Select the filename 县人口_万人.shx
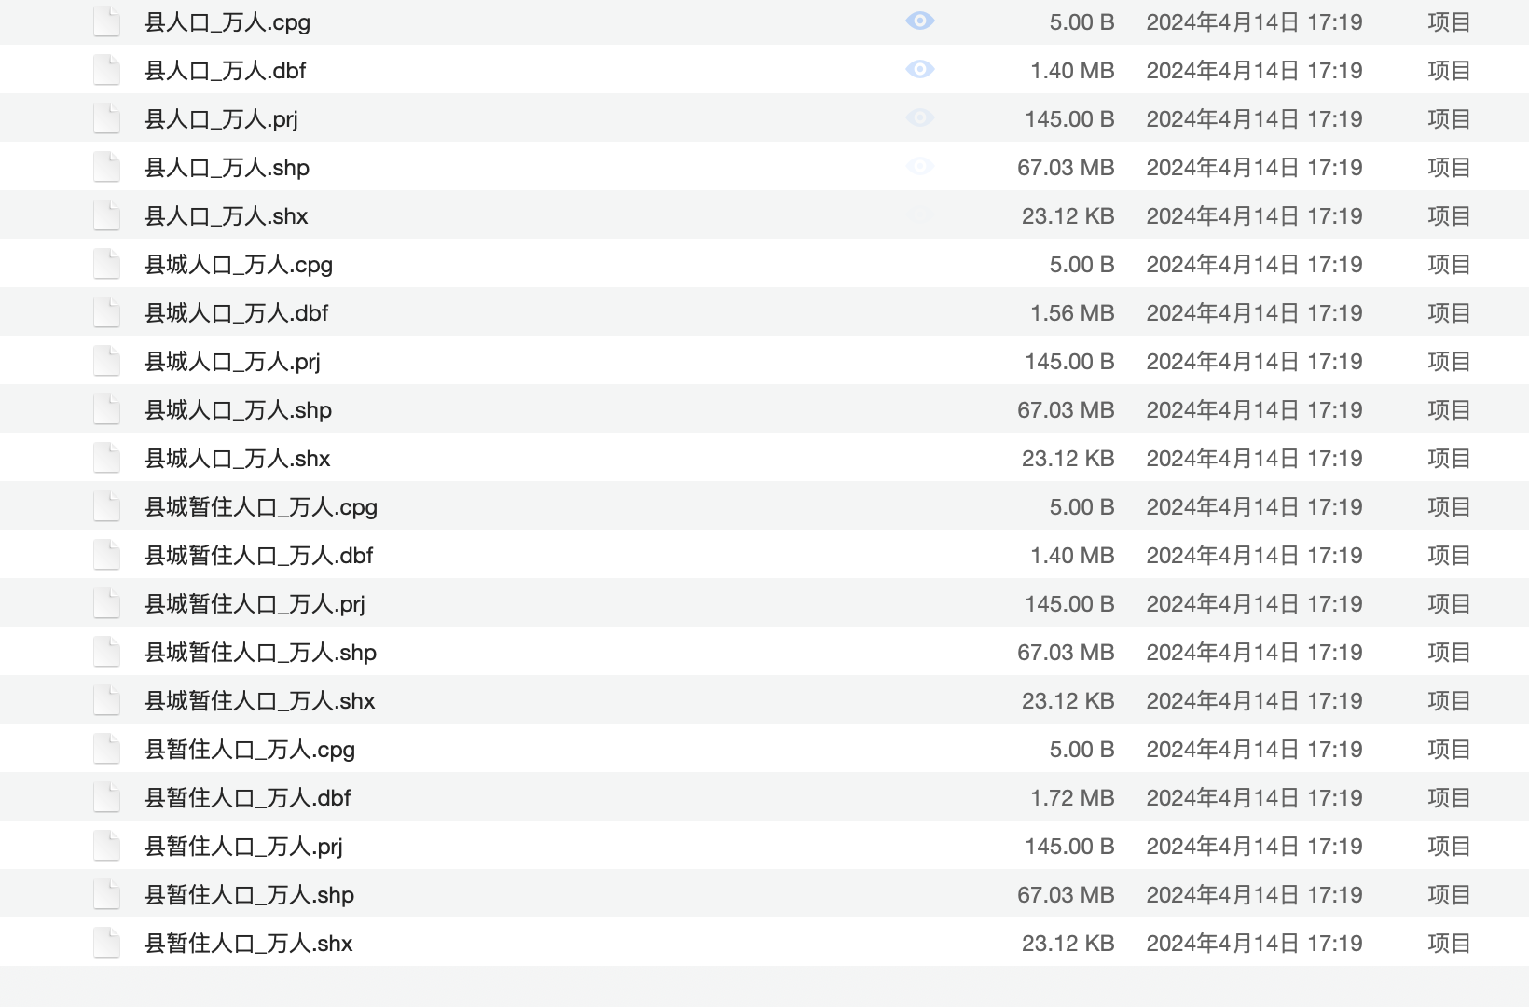The image size is (1529, 1007). pos(227,216)
